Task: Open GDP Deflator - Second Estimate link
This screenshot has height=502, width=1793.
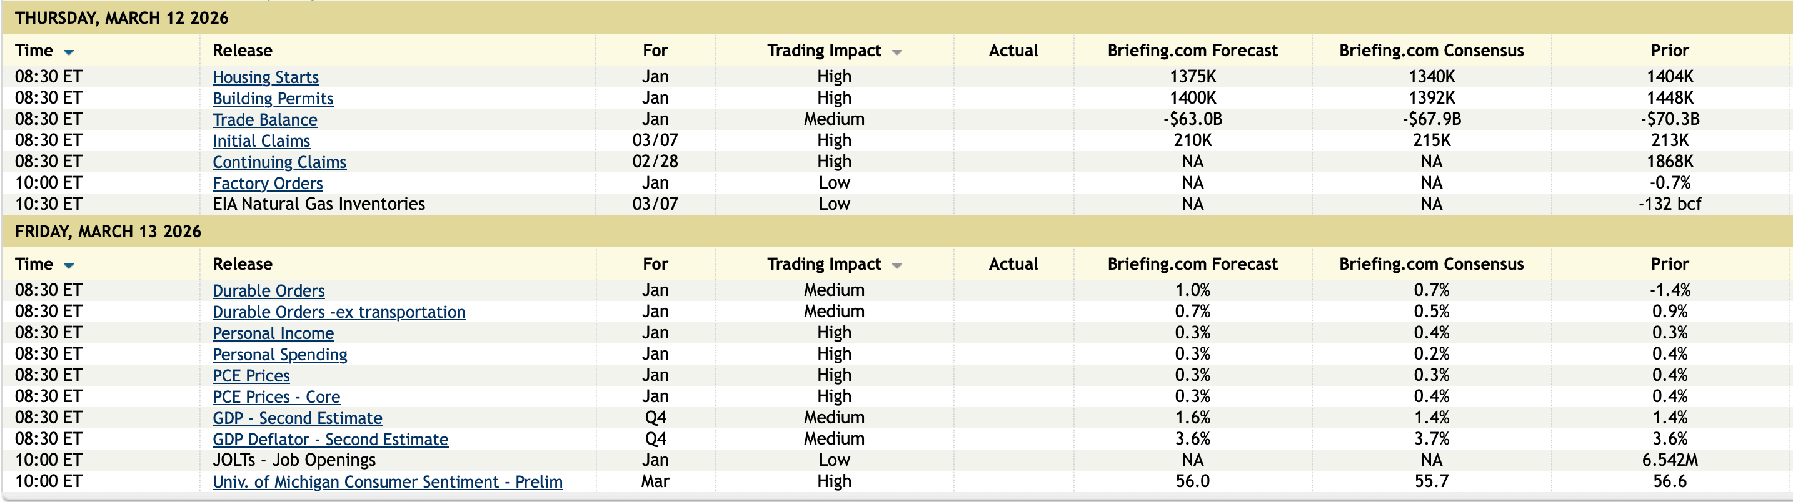Action: pyautogui.click(x=330, y=440)
